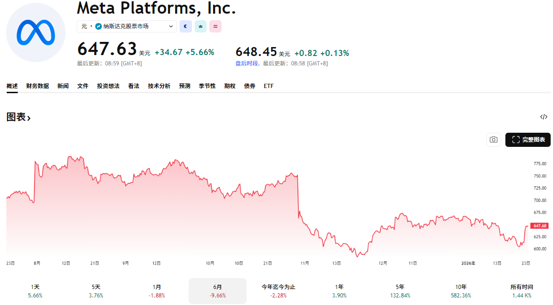Switch to the 财务数据 tab
553x305 pixels.
pyautogui.click(x=38, y=86)
